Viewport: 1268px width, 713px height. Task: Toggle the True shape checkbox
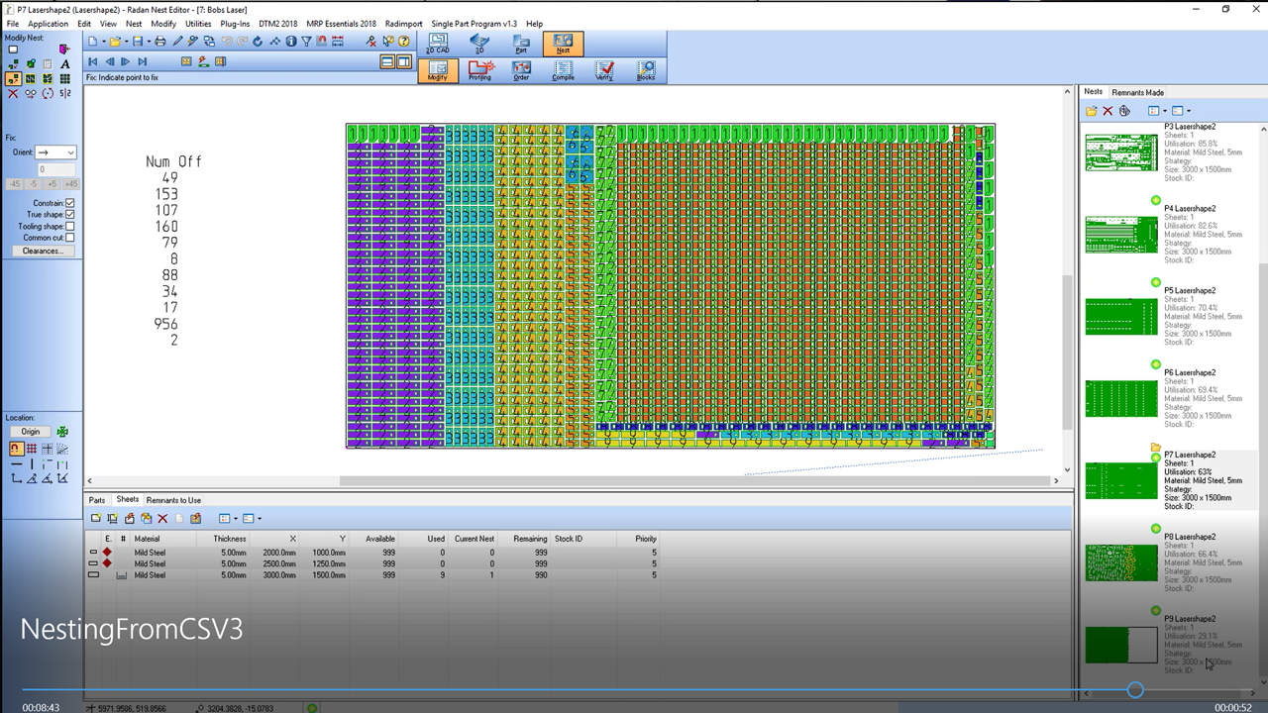tap(69, 215)
